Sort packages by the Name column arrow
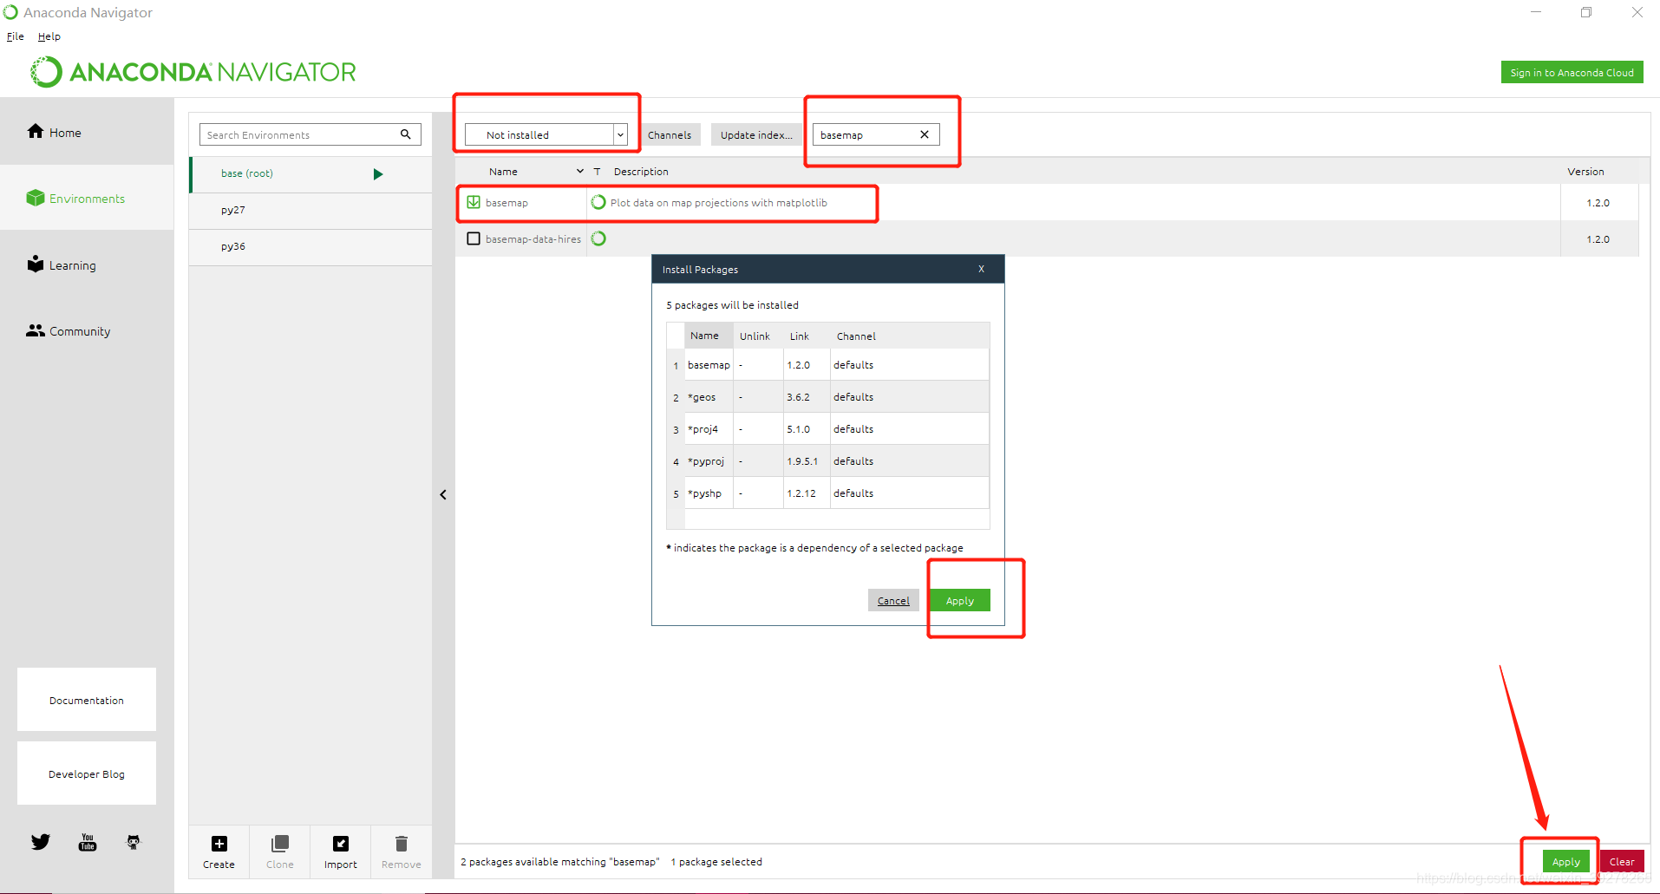Image resolution: width=1660 pixels, height=894 pixels. (x=579, y=171)
